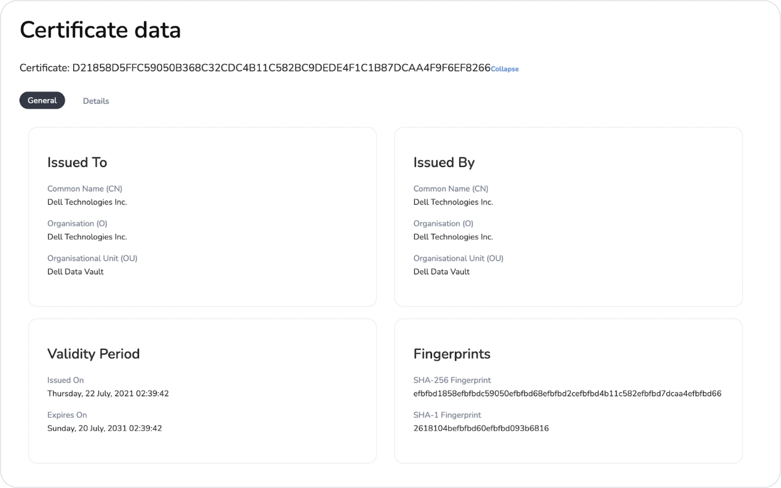Click the Validity Period heading
Viewport: 781px width, 488px height.
(94, 354)
